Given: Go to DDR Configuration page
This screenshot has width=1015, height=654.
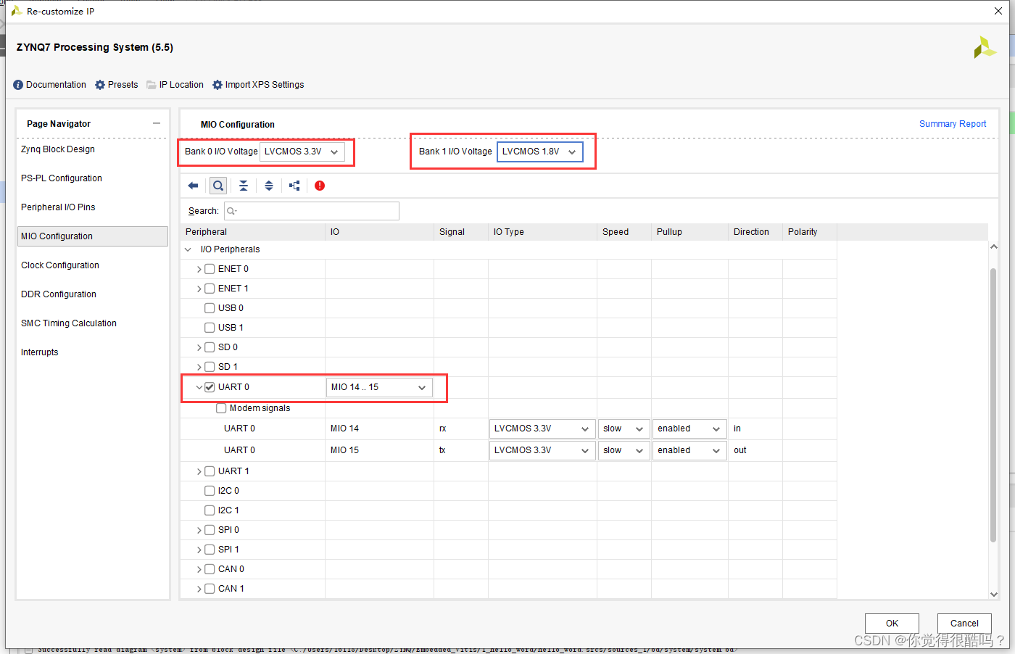Looking at the screenshot, I should click(x=59, y=294).
